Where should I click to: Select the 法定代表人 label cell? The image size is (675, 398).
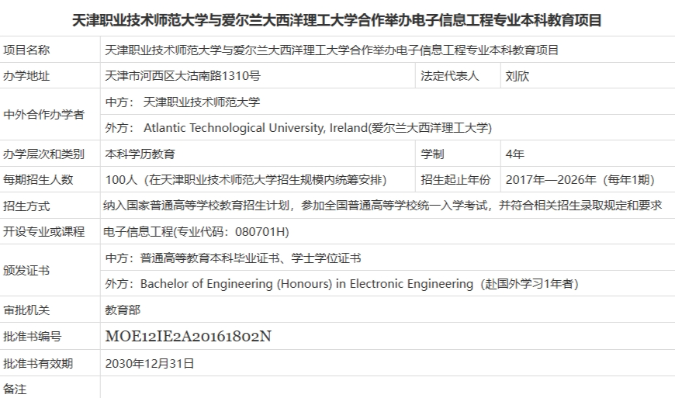coord(458,76)
